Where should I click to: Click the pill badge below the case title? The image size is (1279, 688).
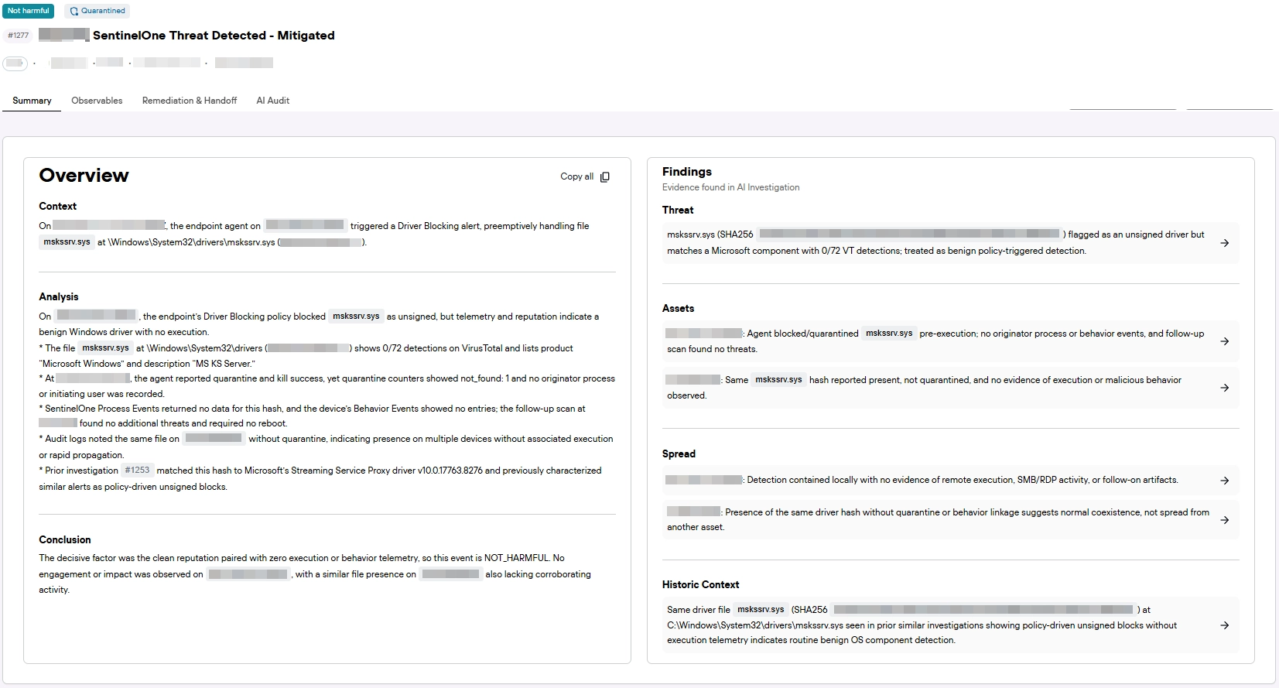pos(15,63)
